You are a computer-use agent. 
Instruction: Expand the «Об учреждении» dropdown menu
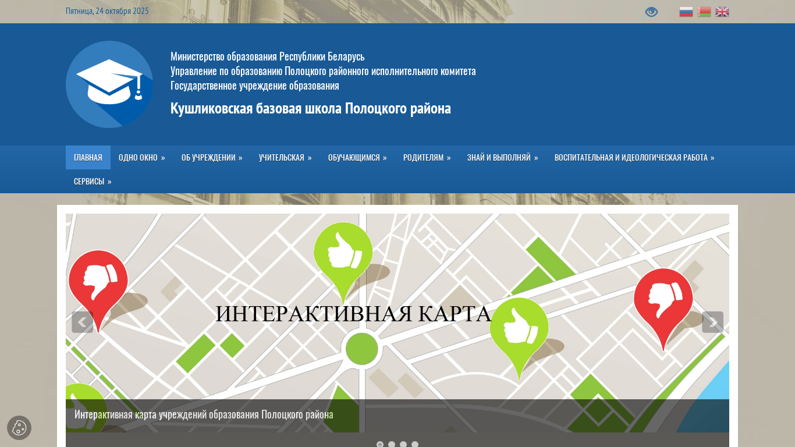coord(212,157)
